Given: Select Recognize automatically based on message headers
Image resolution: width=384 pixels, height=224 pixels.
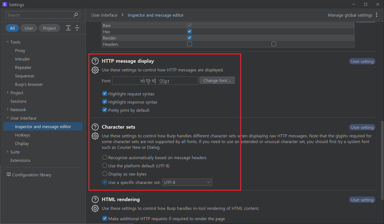Looking at the screenshot, I should [x=104, y=158].
